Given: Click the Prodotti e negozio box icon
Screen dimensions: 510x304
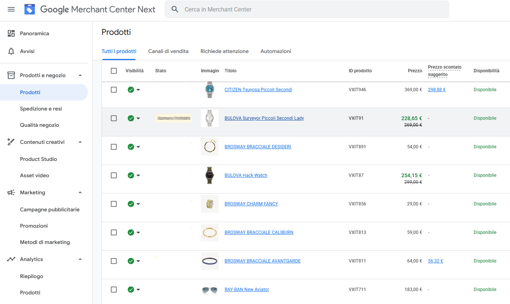Looking at the screenshot, I should coord(11,75).
